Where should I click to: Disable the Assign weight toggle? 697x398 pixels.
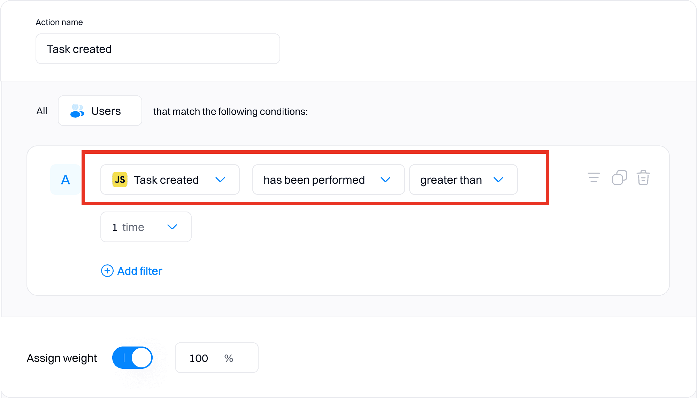coord(132,357)
